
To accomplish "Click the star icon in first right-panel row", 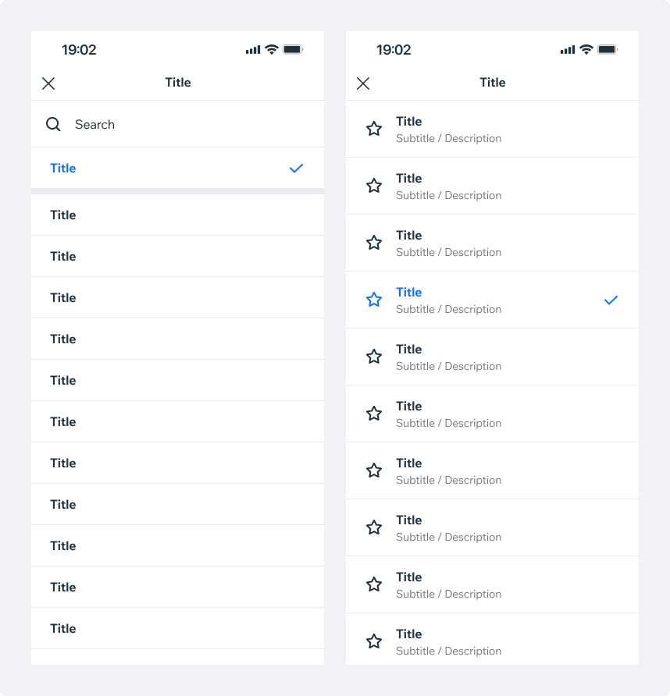I will click(x=374, y=129).
